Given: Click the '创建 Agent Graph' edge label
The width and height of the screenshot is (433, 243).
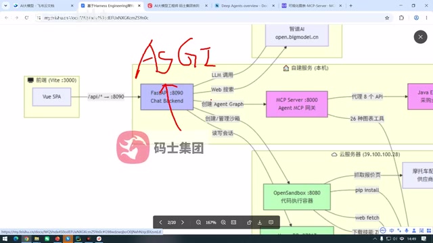Looking at the screenshot, I should point(223,104).
